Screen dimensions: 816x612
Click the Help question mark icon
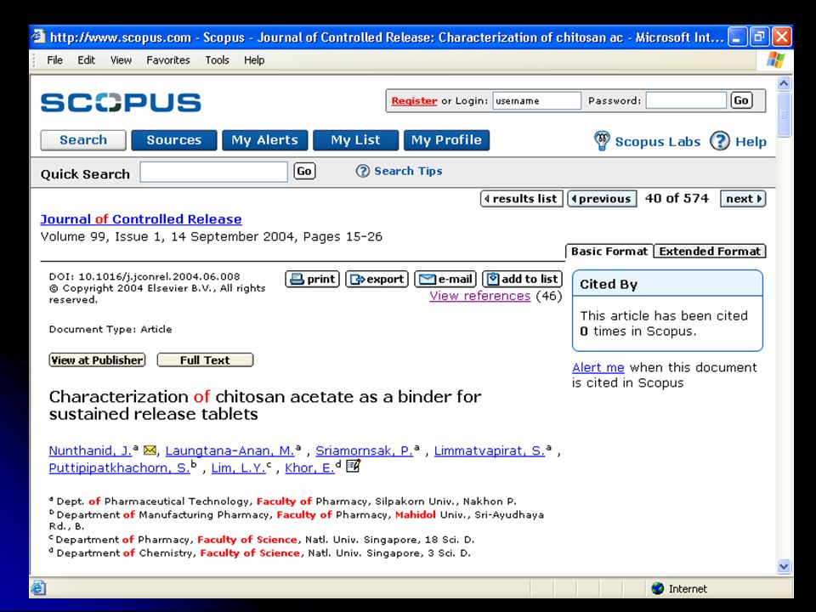(x=720, y=140)
